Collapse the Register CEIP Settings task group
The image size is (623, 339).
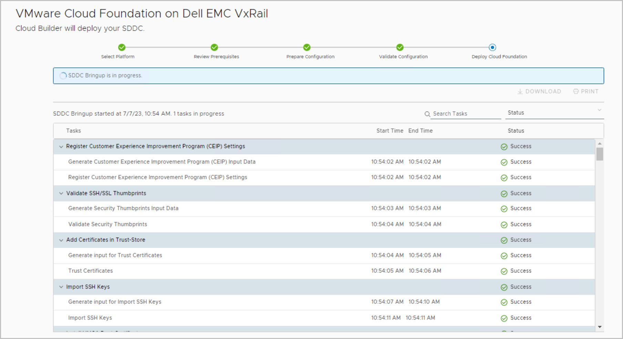[61, 147]
